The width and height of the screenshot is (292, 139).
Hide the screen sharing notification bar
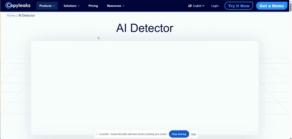194,134
